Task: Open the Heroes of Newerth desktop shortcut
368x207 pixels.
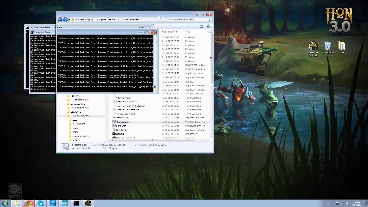Action: click(x=313, y=49)
